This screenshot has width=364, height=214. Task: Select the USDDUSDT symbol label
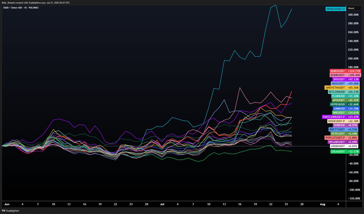tap(338, 146)
